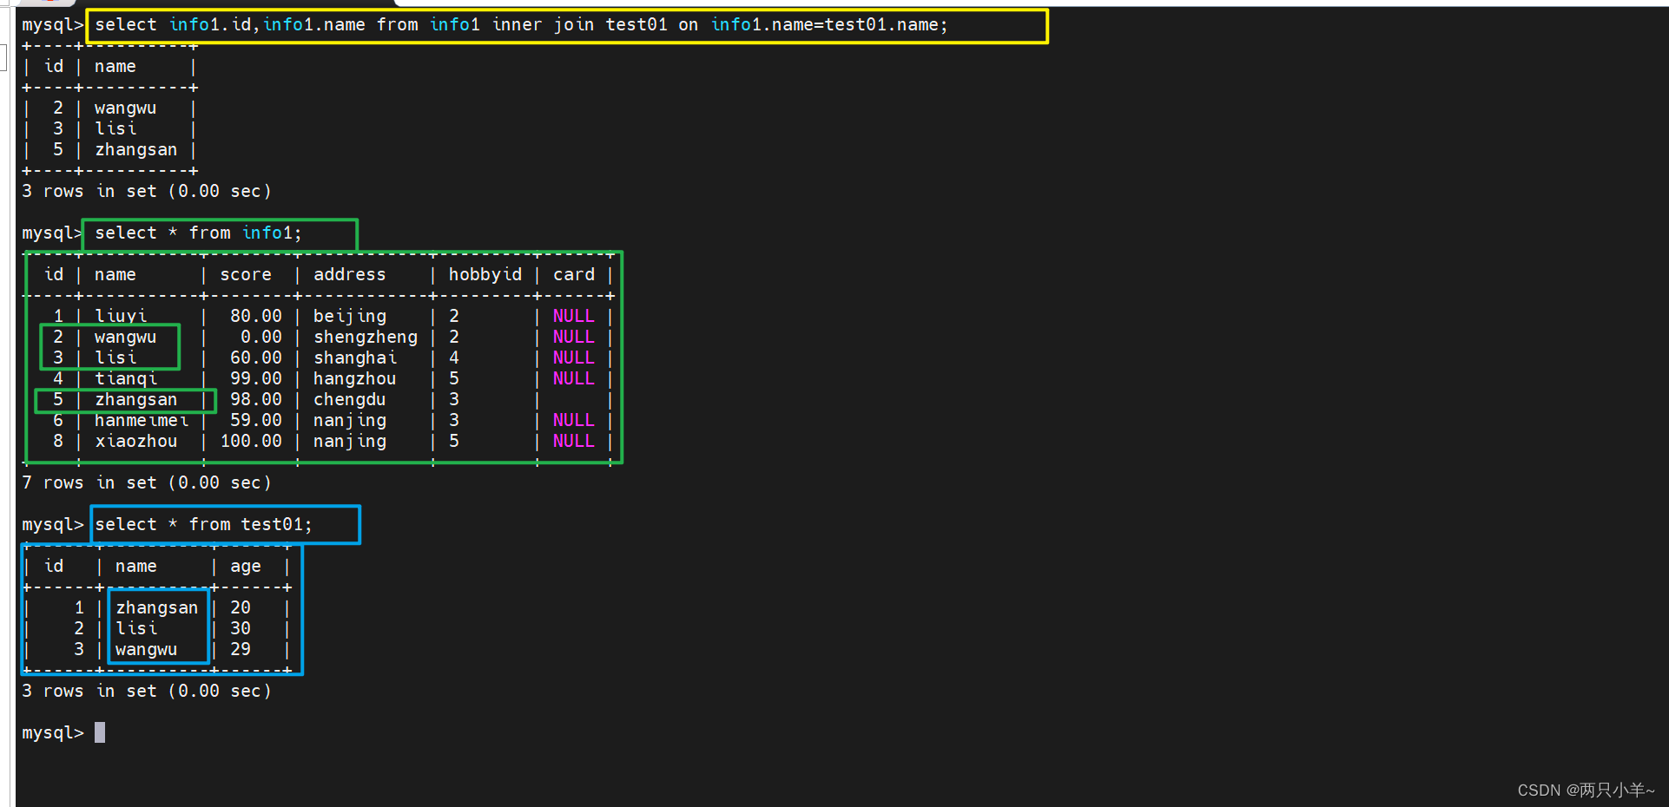Select 'hanmeimei' in the info1 table
This screenshot has height=807, width=1669.
tap(142, 421)
